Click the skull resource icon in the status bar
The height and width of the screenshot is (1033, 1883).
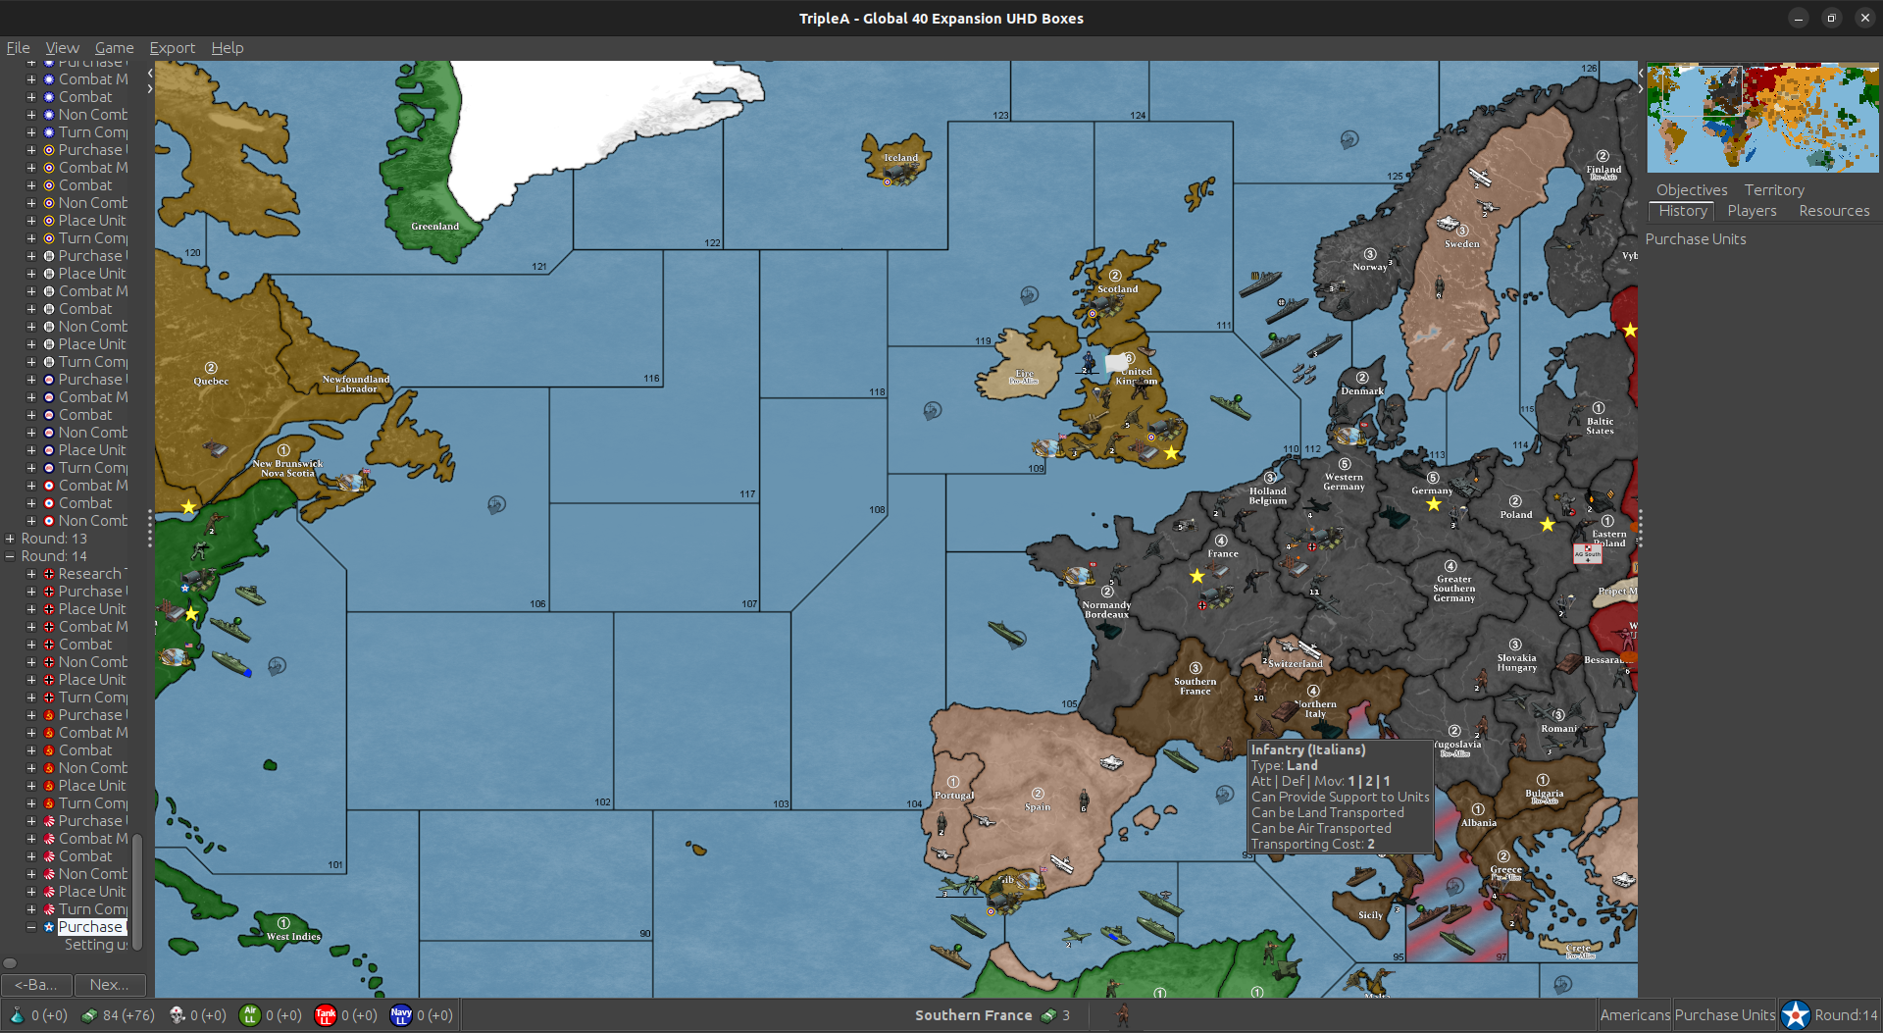click(x=177, y=1015)
